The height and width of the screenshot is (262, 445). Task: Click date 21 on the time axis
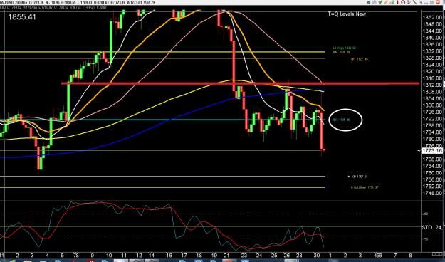[226, 256]
